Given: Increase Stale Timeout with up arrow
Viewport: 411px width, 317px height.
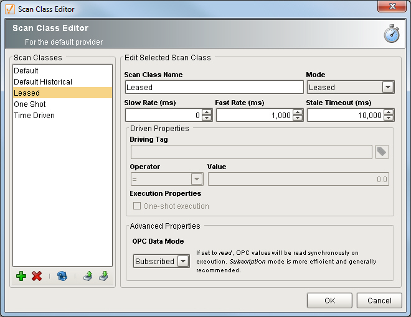Looking at the screenshot, I should click(389, 113).
